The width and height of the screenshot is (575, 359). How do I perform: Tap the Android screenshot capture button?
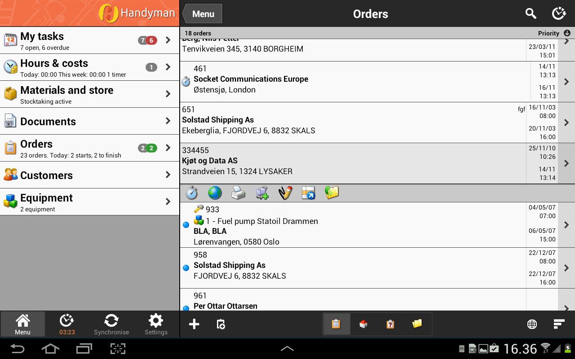click(118, 349)
